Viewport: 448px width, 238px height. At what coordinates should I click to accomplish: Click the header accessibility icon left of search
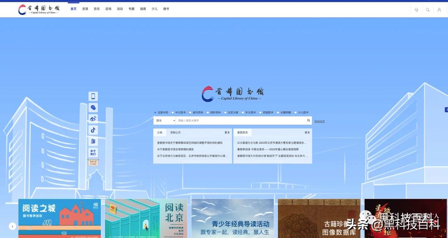pos(416,10)
